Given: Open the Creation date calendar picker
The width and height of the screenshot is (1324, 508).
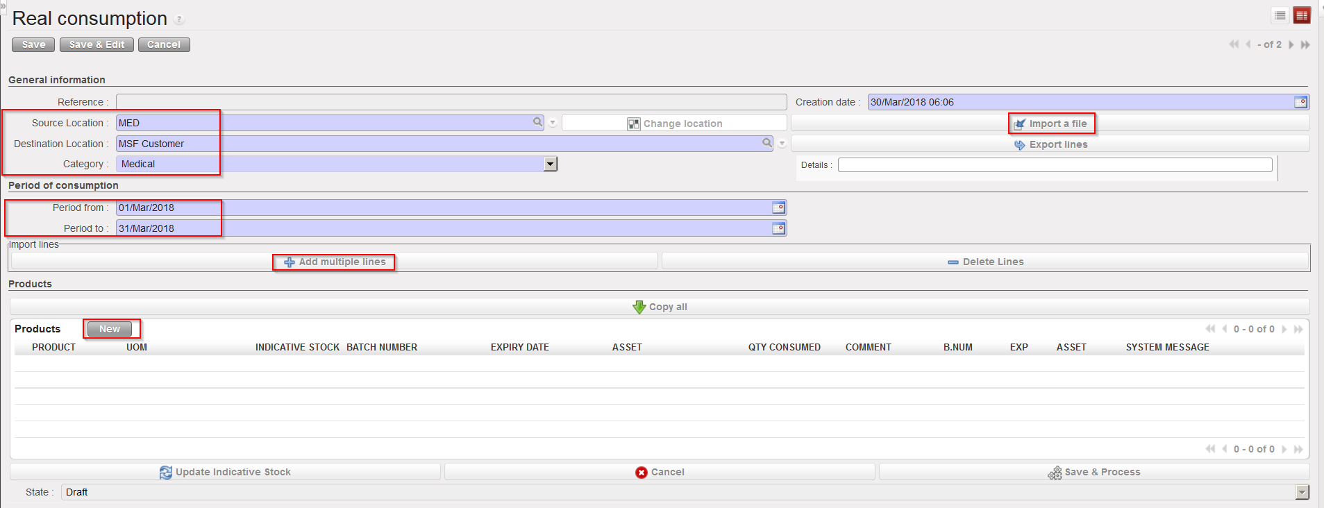Looking at the screenshot, I should pyautogui.click(x=1300, y=102).
